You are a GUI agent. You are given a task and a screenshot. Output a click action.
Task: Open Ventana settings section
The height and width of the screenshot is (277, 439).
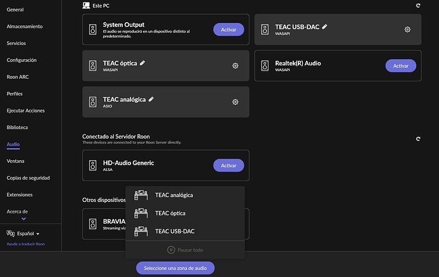point(15,161)
